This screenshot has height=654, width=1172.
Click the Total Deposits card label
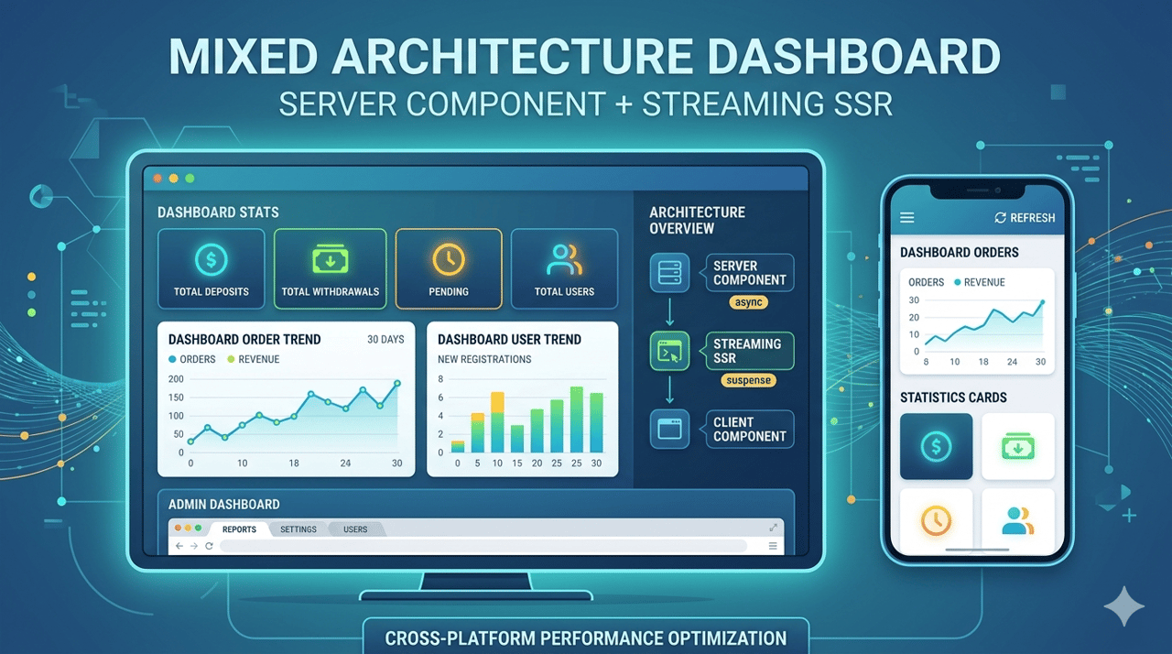click(212, 292)
